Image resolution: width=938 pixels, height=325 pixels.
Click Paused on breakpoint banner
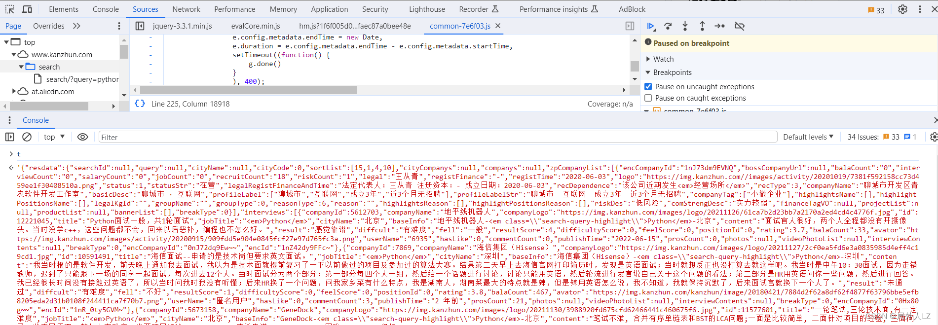click(x=789, y=43)
